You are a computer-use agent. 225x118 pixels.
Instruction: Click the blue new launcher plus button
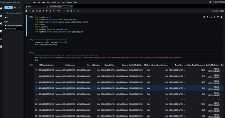(9, 7)
